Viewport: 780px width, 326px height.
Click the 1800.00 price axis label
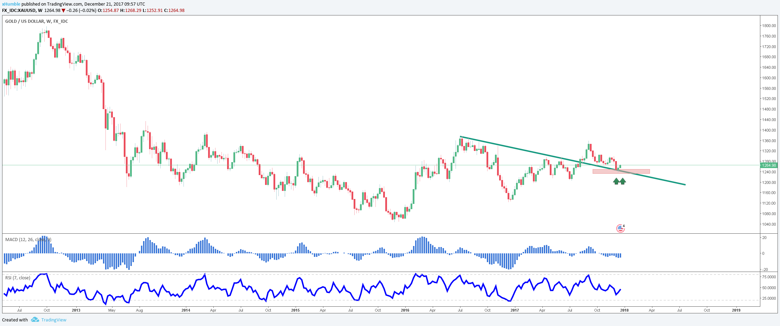(769, 26)
